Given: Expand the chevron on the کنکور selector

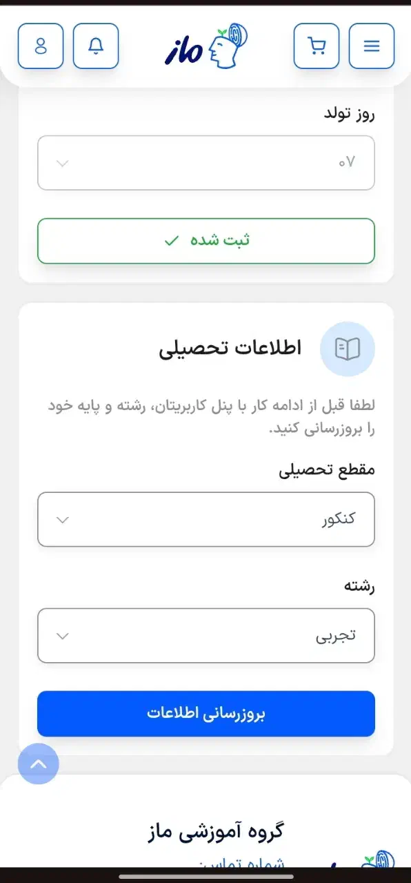Looking at the screenshot, I should pyautogui.click(x=61, y=519).
